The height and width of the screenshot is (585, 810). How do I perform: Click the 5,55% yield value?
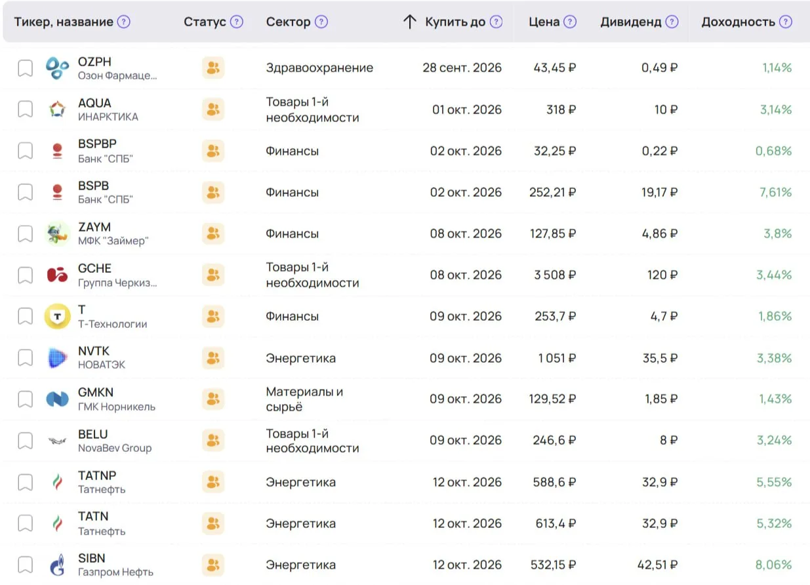click(x=775, y=482)
